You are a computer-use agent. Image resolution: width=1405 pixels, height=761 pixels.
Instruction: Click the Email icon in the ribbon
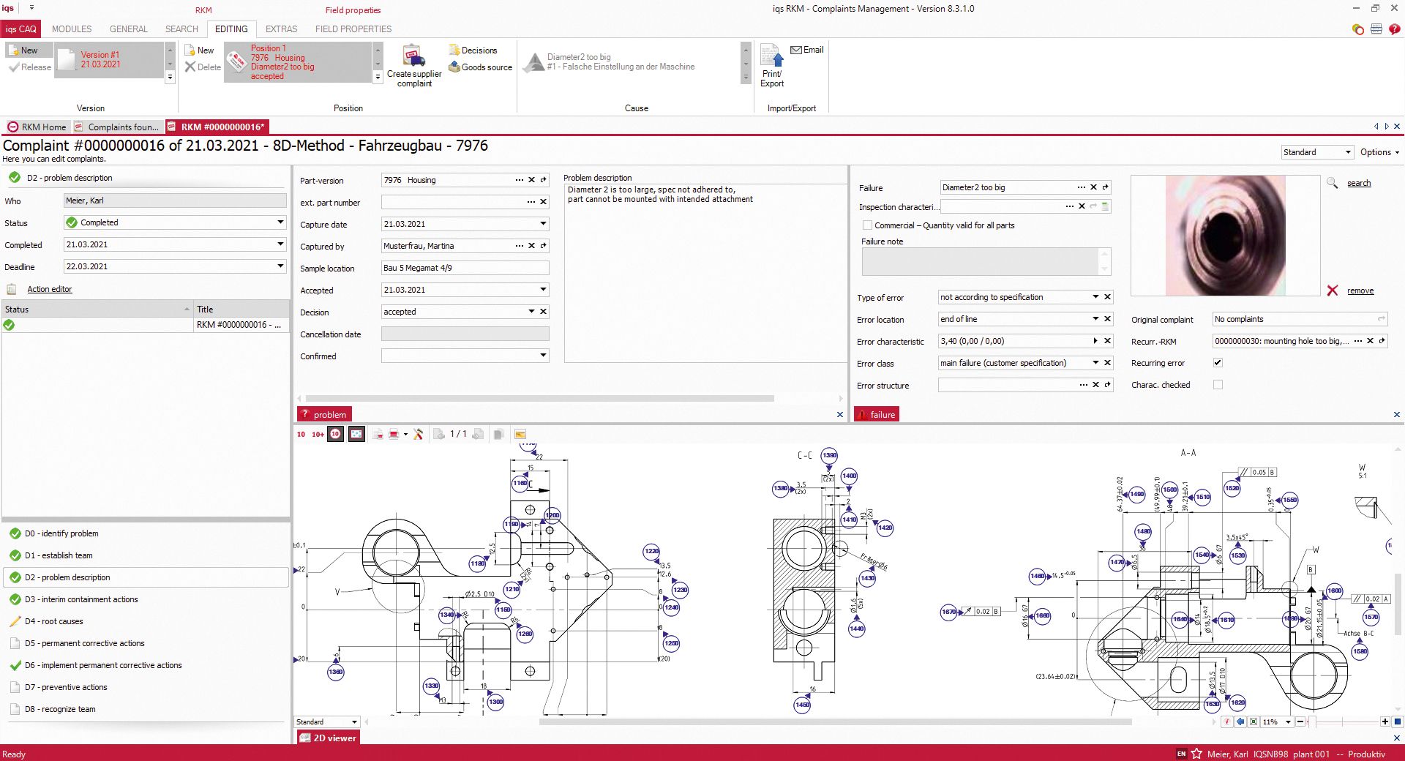tap(796, 50)
